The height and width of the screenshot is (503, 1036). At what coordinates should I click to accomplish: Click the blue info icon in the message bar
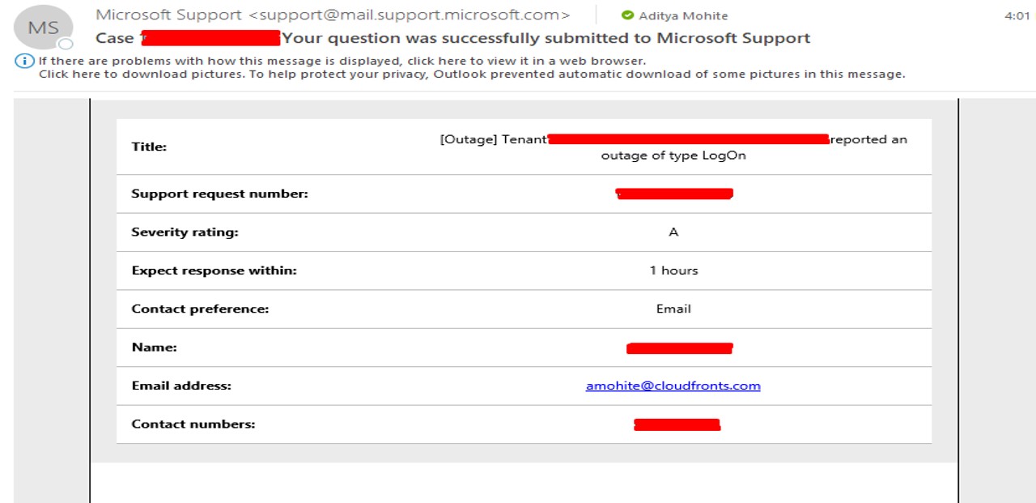(25, 61)
